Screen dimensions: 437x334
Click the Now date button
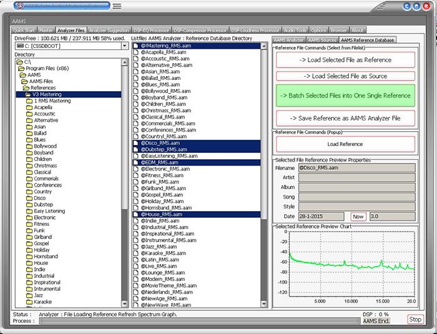(358, 217)
